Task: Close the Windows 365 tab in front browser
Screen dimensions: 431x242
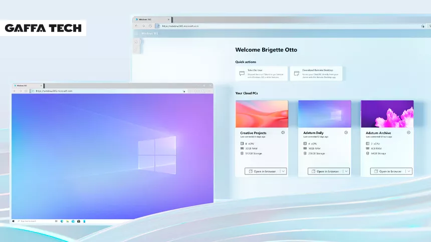Action: pos(41,85)
